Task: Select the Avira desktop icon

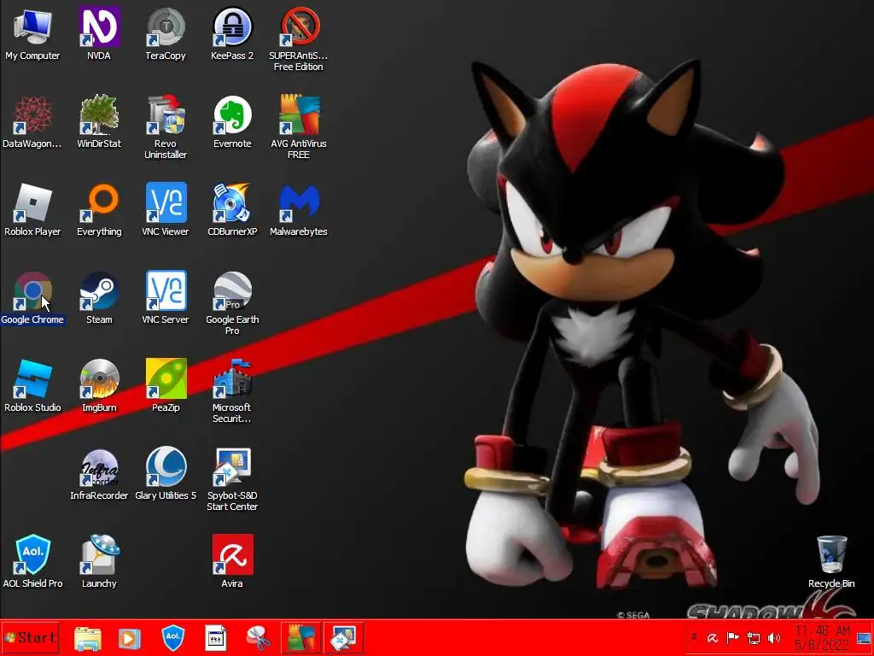Action: (232, 563)
